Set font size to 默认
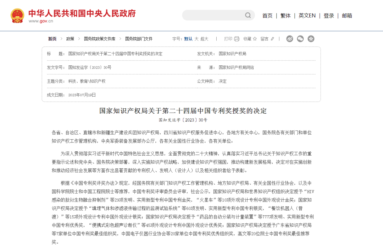 coord(188,39)
